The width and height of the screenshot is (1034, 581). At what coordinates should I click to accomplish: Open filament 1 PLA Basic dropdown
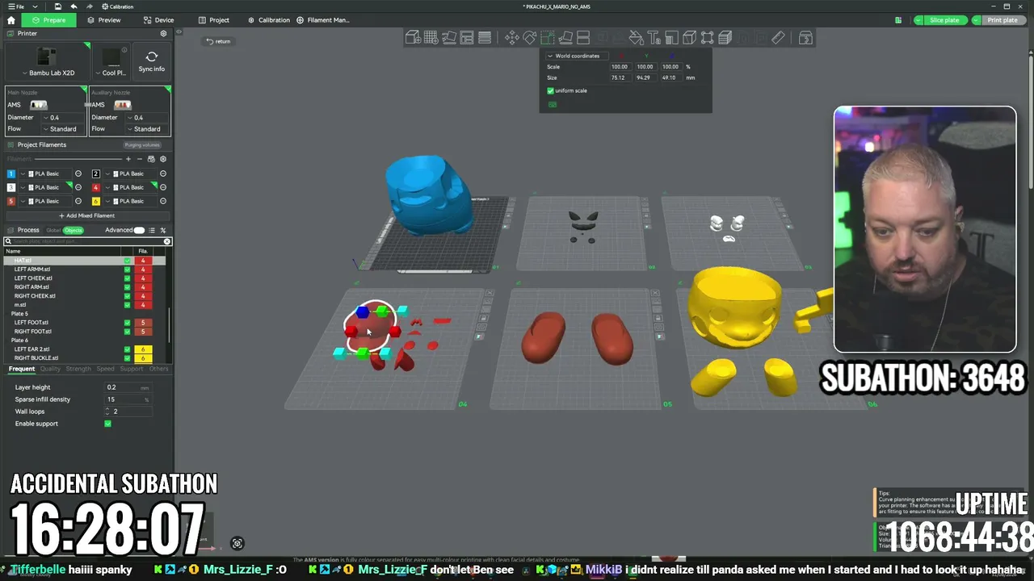coord(47,173)
